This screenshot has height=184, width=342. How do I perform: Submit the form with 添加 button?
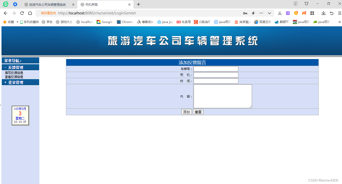point(187,112)
